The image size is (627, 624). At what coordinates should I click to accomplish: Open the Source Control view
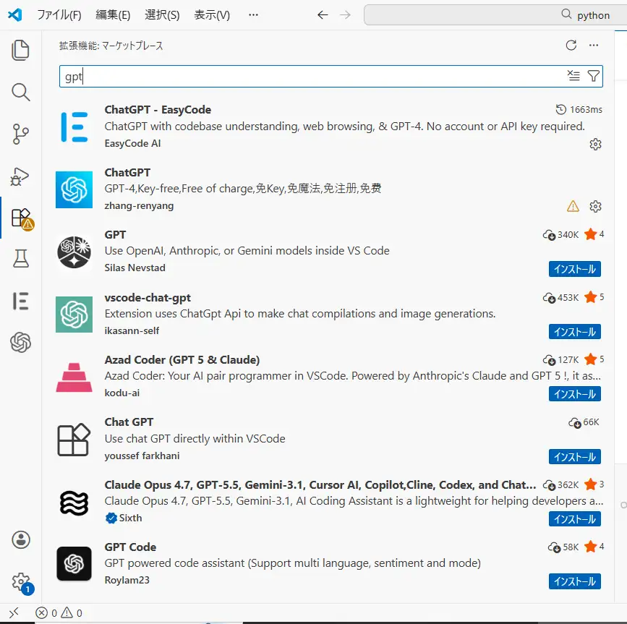click(x=20, y=134)
